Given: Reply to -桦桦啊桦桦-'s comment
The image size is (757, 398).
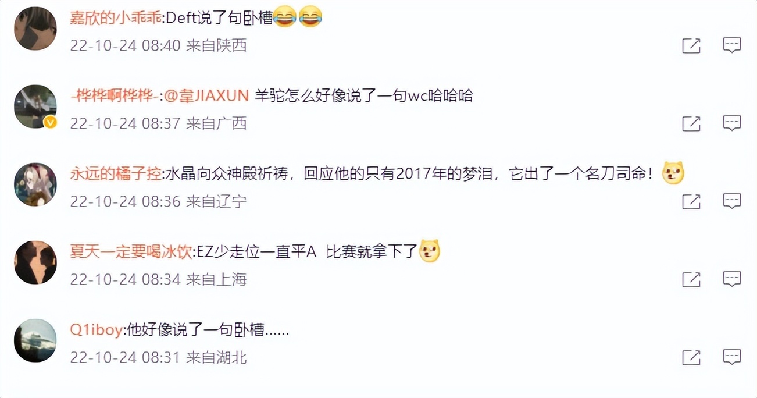Looking at the screenshot, I should [x=732, y=123].
